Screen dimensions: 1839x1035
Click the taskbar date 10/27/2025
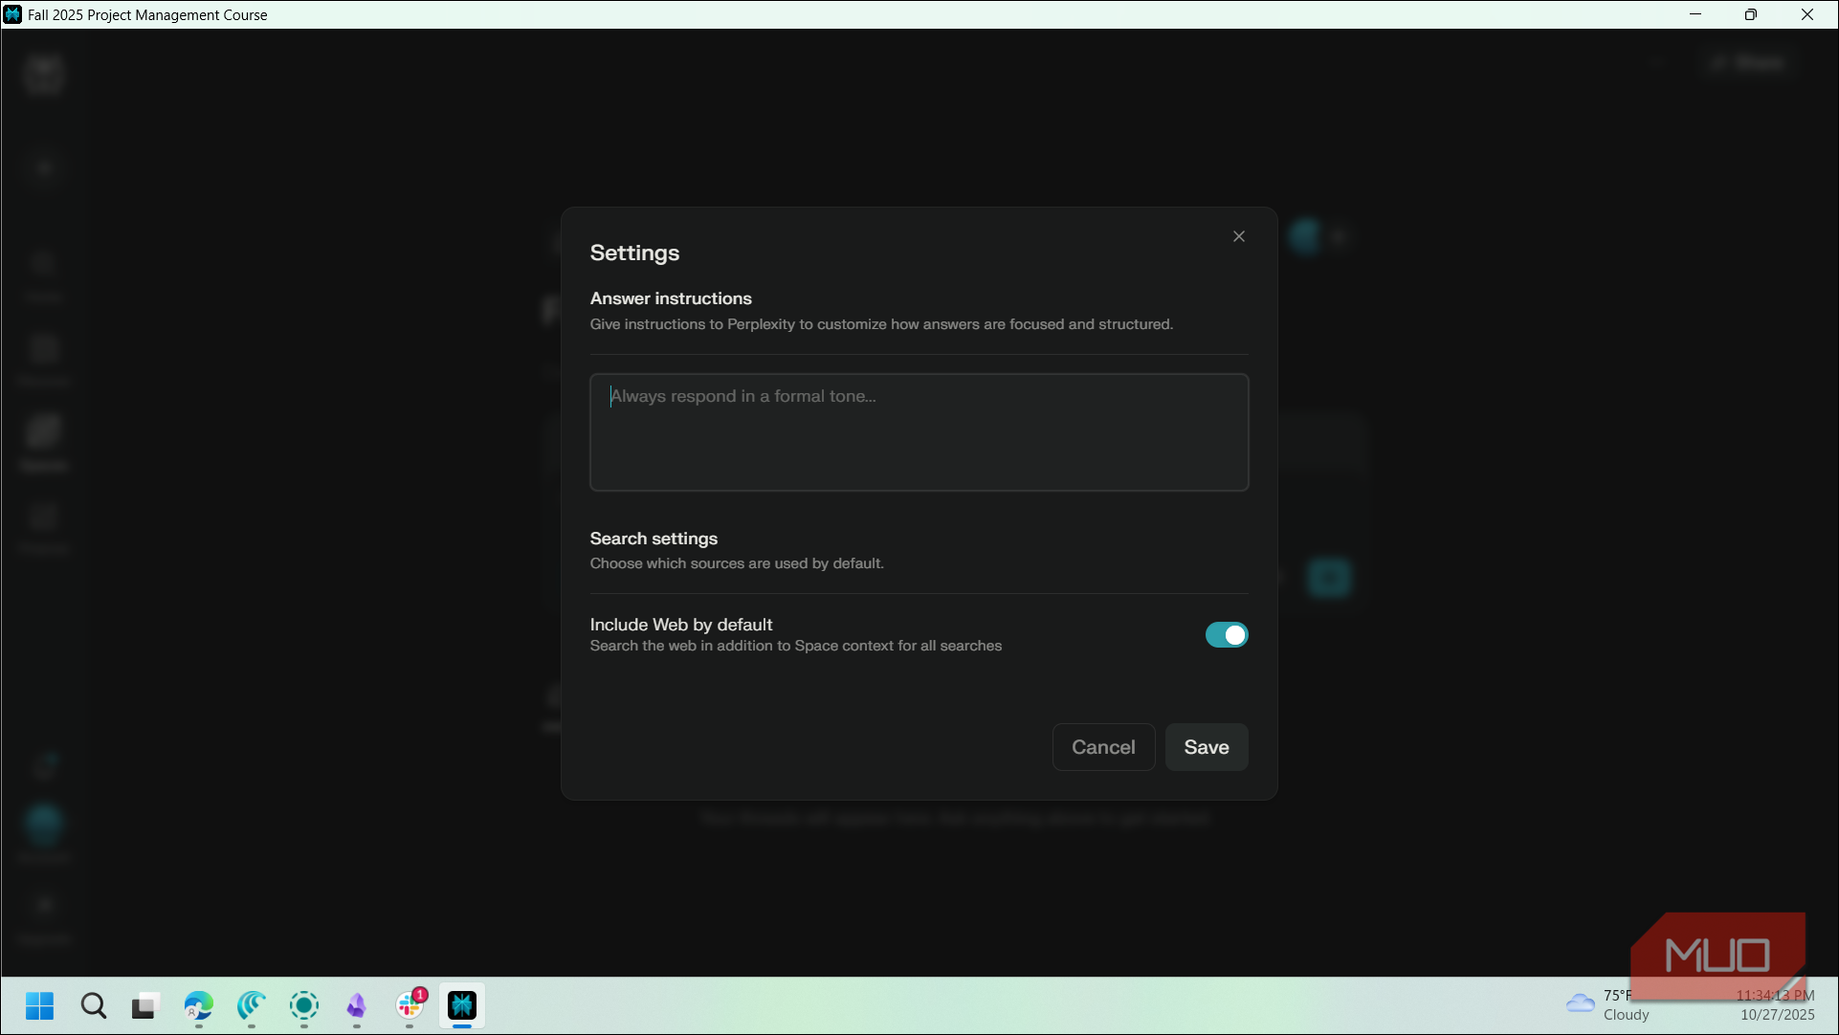[1777, 1015]
